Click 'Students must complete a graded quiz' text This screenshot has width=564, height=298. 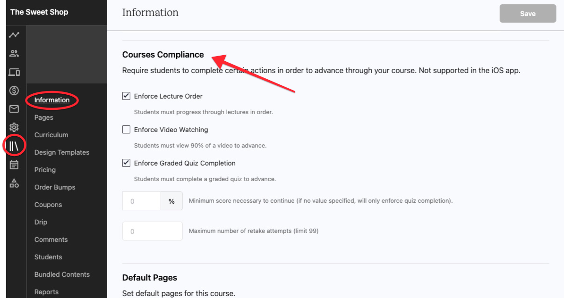tap(205, 179)
